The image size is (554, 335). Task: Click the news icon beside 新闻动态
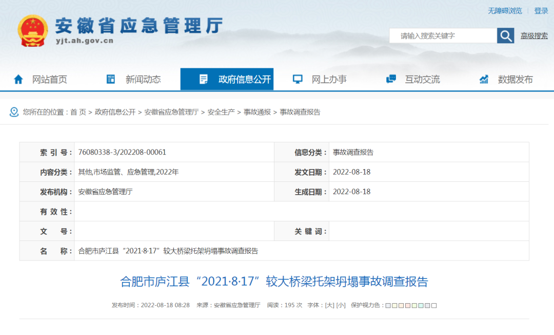point(111,79)
